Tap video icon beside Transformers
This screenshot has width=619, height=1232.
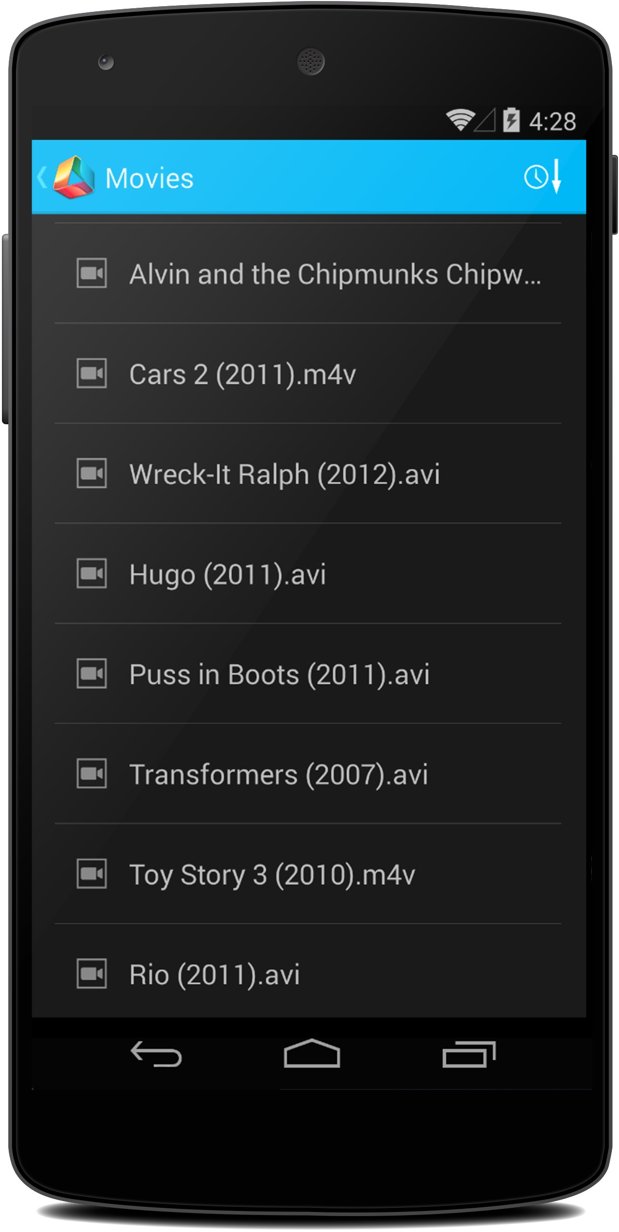(92, 773)
